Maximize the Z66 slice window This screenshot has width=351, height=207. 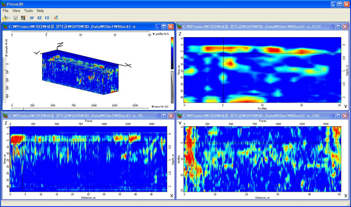pos(338,116)
